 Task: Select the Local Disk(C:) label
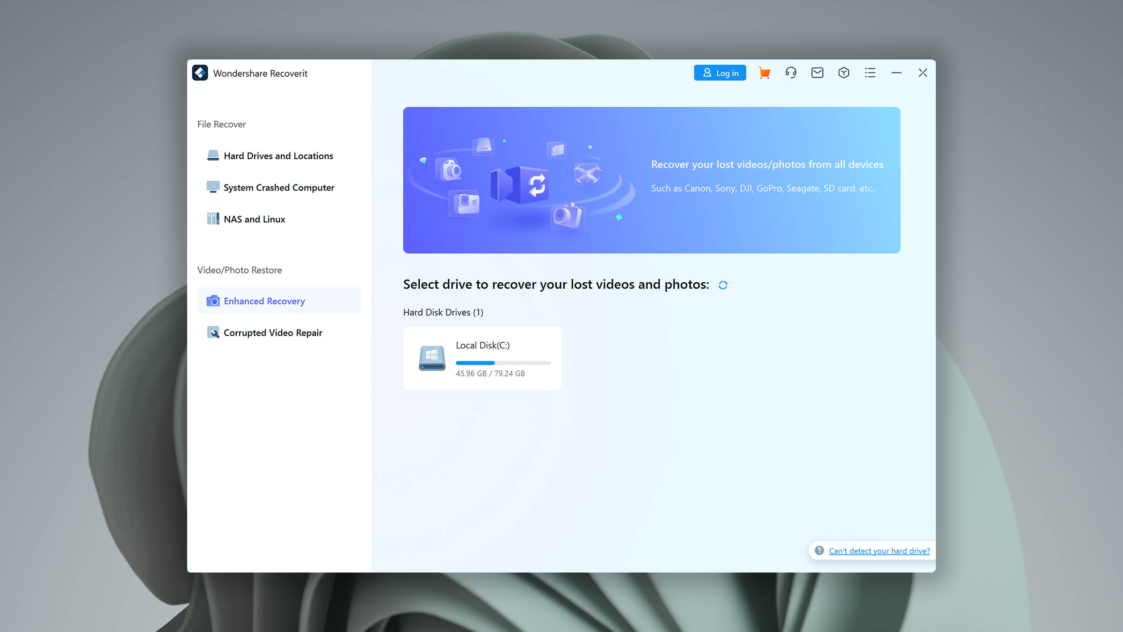point(482,345)
